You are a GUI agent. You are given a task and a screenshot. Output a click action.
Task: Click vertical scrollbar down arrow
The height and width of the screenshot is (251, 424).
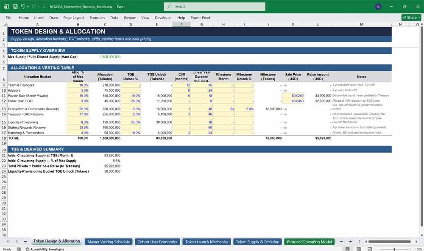coord(421,236)
